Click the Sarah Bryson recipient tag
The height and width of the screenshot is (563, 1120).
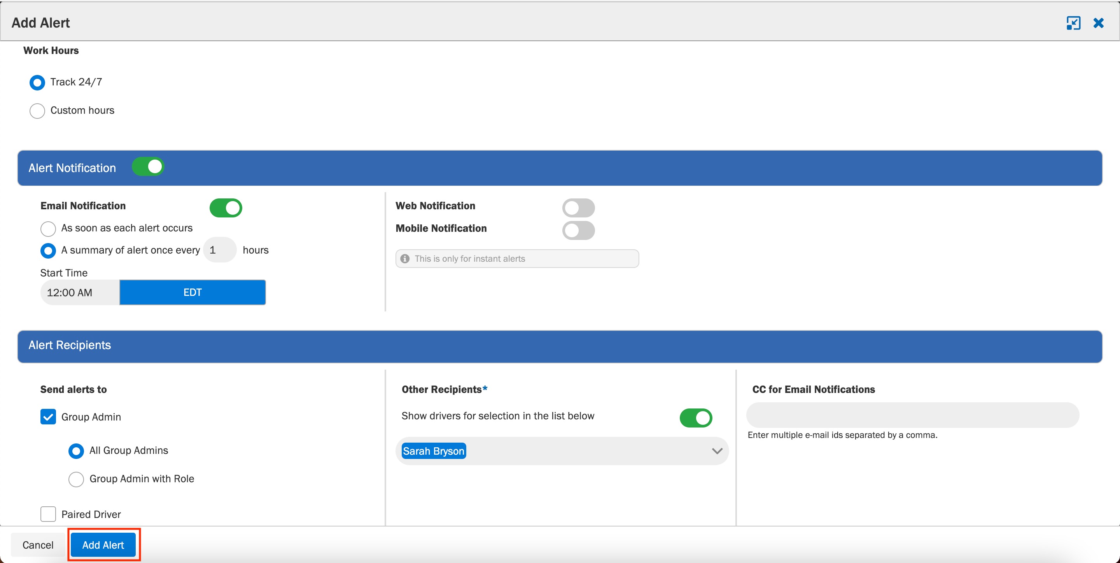point(434,451)
